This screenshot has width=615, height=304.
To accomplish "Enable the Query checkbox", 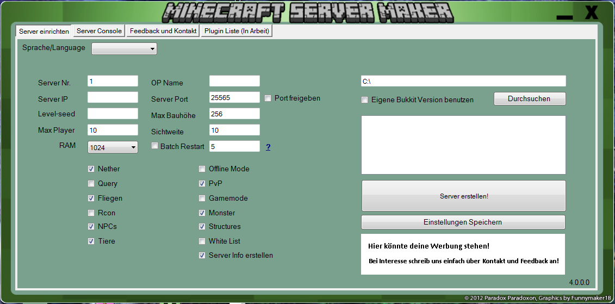I will [x=91, y=184].
